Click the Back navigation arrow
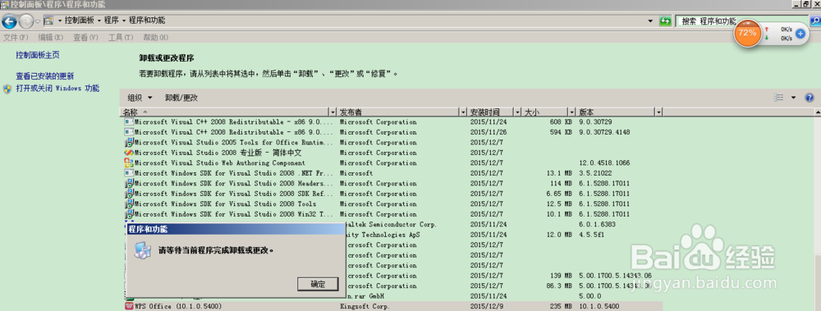 9,21
